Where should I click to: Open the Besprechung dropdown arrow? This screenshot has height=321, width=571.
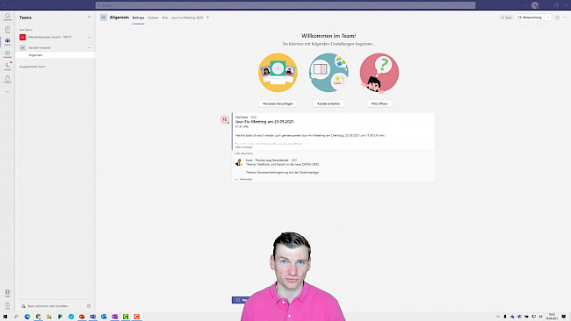548,18
